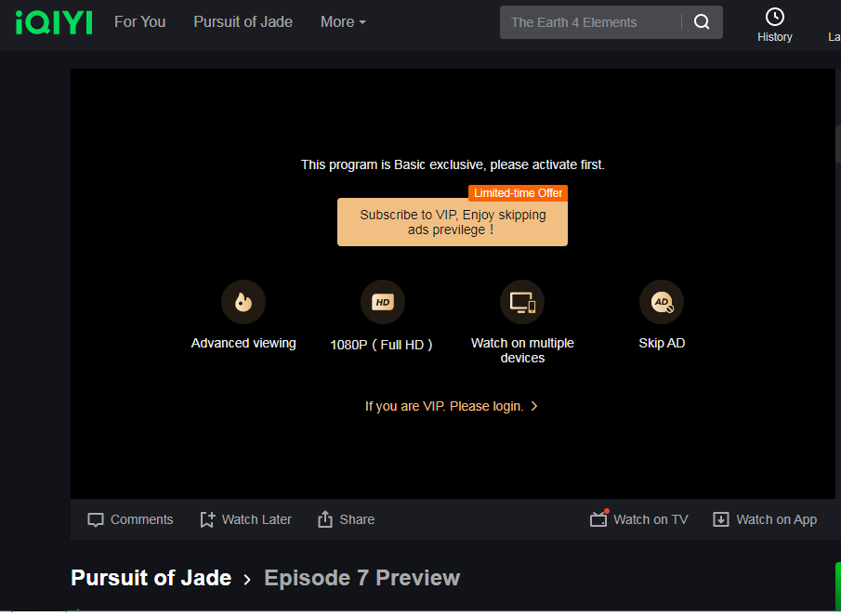Click the Advanced viewing label
841x616 pixels.
click(x=243, y=343)
